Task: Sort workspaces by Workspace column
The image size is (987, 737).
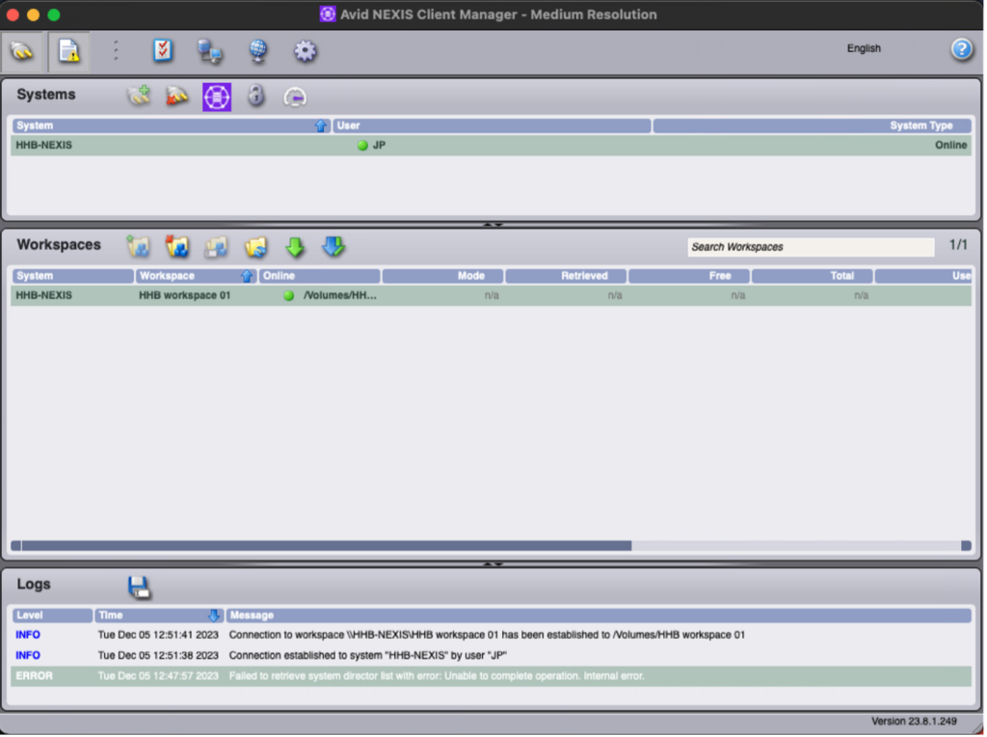Action: tap(196, 276)
